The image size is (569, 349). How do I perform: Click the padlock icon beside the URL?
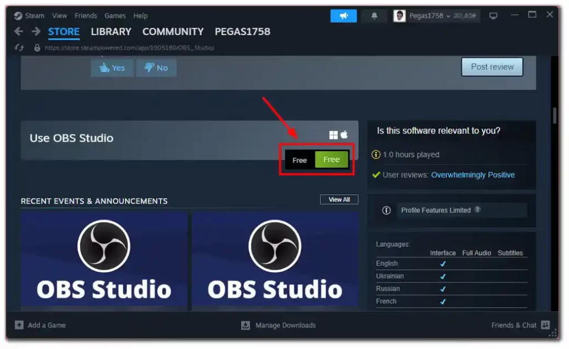click(x=37, y=48)
